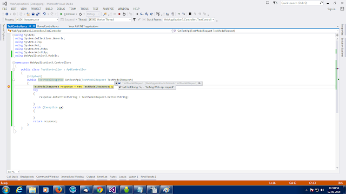Click the Step Over icon
The width and height of the screenshot is (346, 194).
tap(147, 14)
